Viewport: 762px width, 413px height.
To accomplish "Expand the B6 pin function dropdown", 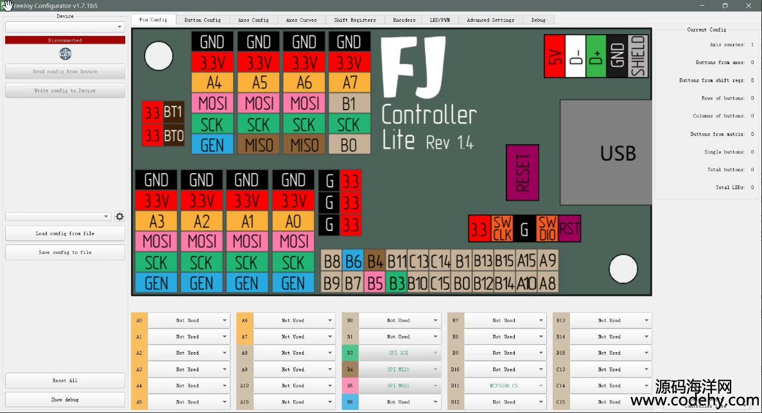I will 399,402.
